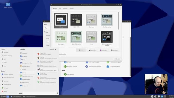Click Wyjdź shutdown entry
Viewport: 174px width, 98px height.
coord(4,91)
